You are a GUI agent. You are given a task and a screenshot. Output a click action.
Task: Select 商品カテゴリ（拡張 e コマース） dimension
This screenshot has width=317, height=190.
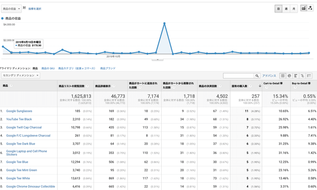tap(76, 68)
